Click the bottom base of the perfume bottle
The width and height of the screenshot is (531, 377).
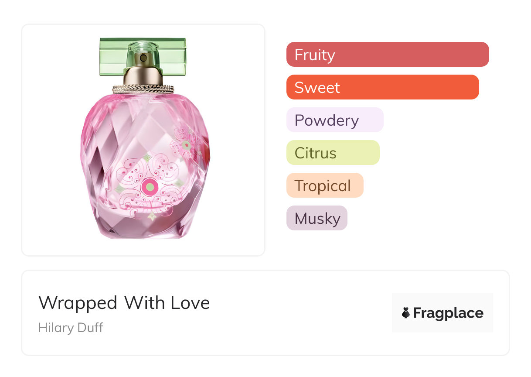[144, 233]
